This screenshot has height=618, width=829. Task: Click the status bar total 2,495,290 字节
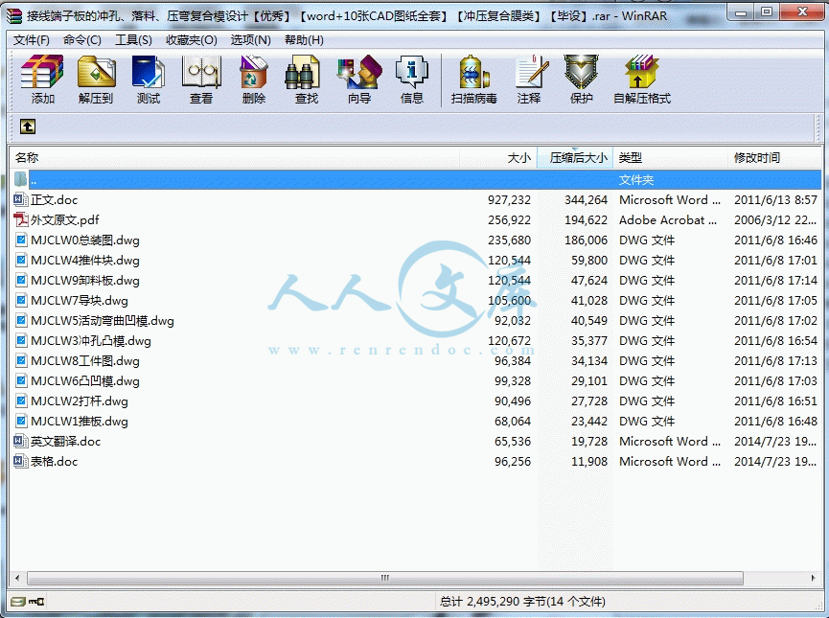click(x=522, y=602)
